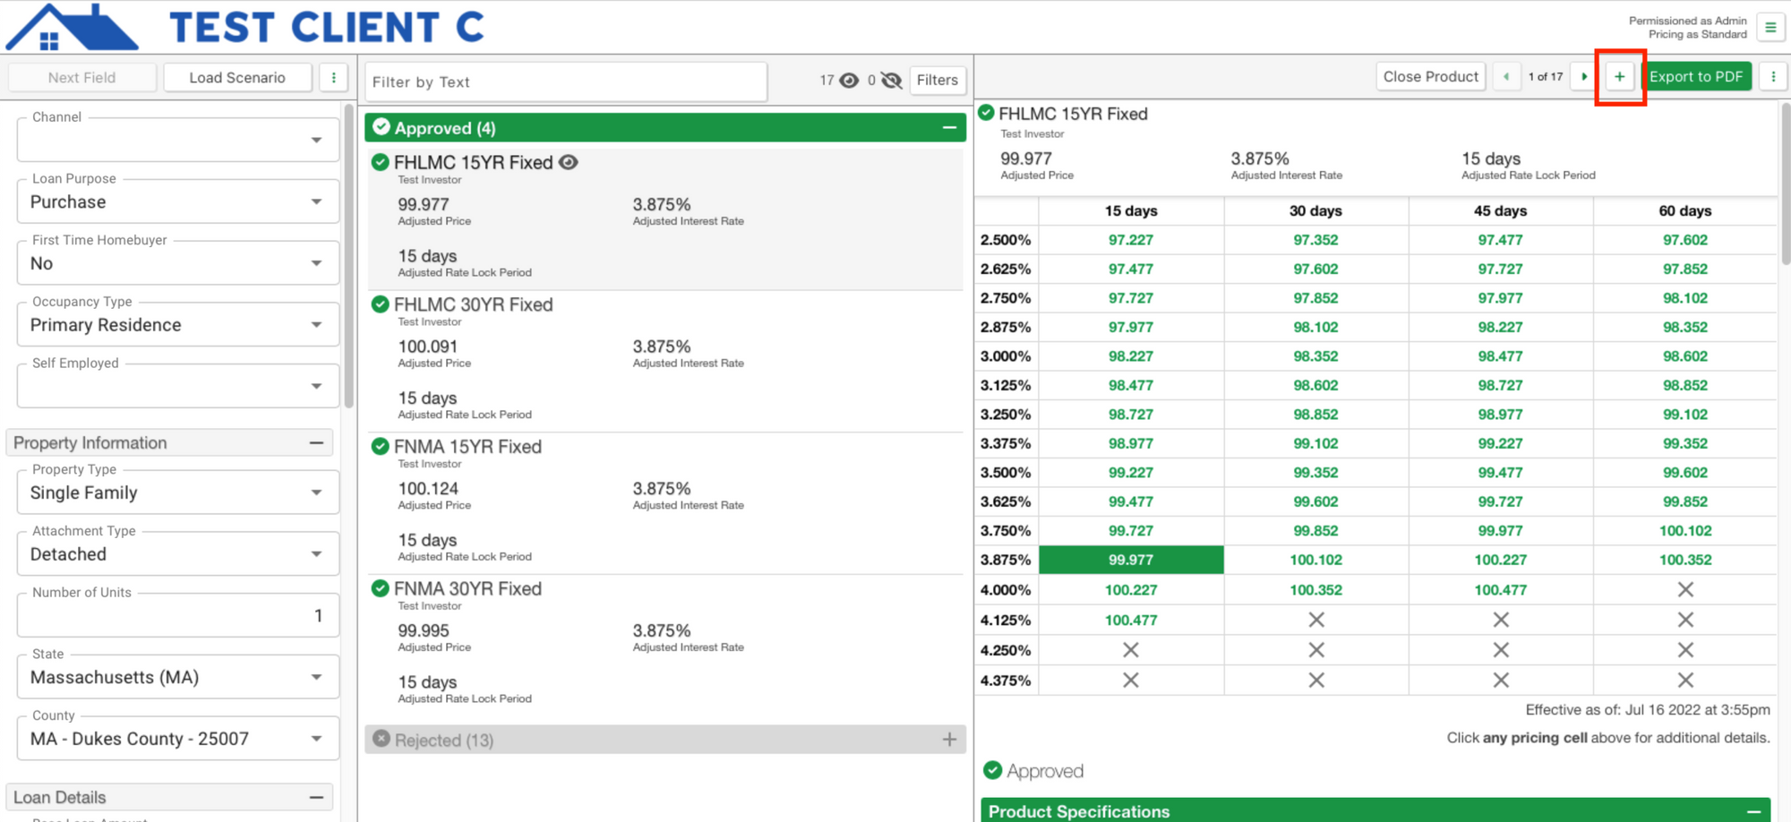Image resolution: width=1791 pixels, height=822 pixels.
Task: Go to the next product arrow
Action: (x=1584, y=77)
